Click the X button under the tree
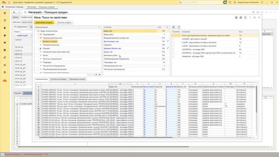Viewport: 279px width, 157px height. click(100, 75)
